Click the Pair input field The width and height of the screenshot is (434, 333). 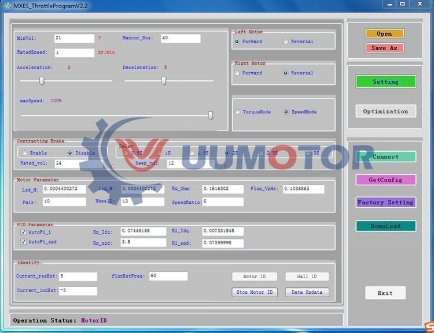pos(64,201)
